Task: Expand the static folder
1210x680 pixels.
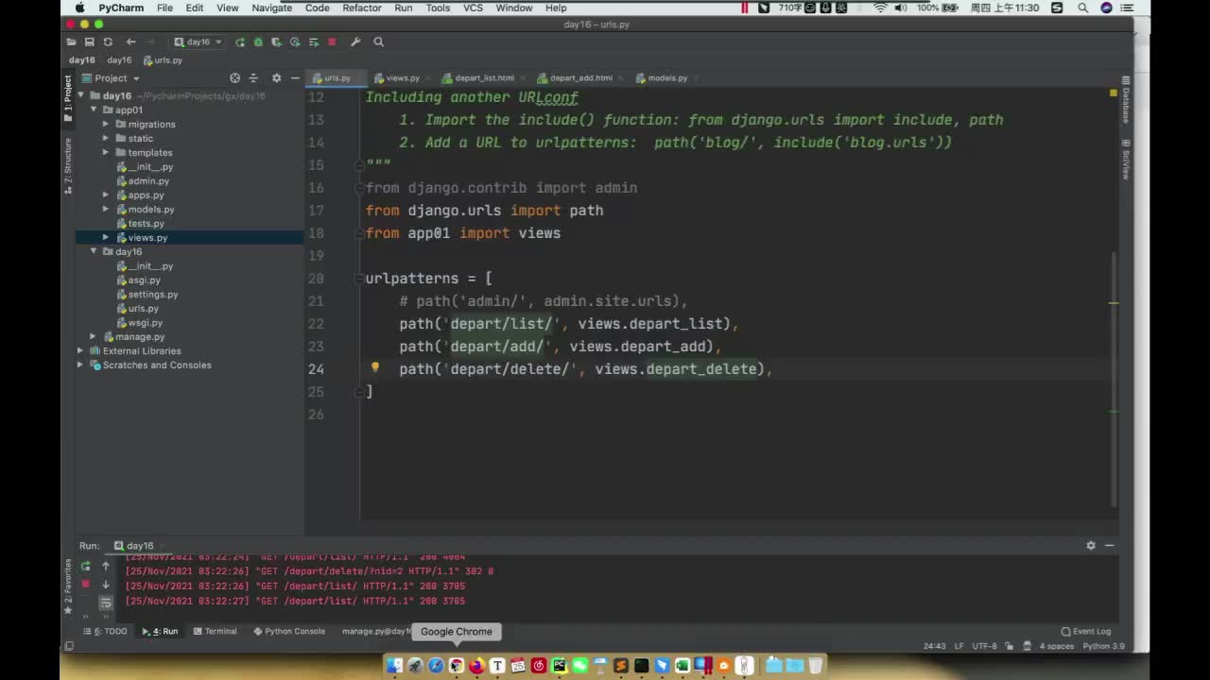Action: [106, 138]
